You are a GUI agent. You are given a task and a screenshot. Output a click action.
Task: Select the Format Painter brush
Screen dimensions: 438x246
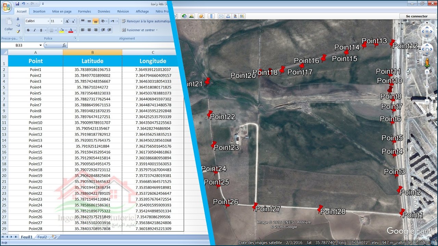tap(18, 31)
